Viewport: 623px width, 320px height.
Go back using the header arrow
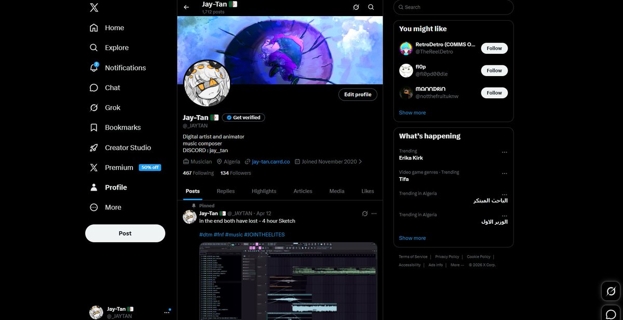[x=186, y=7]
